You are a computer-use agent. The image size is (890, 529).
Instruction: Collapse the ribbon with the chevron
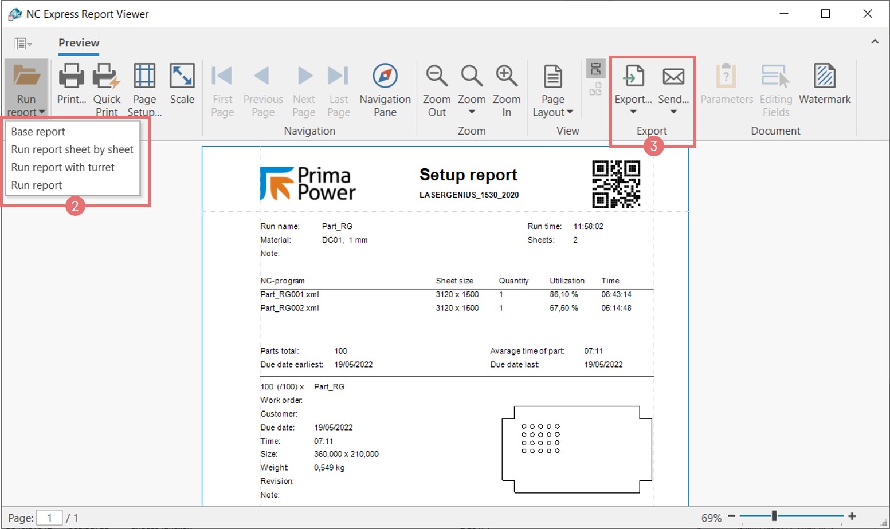[875, 41]
